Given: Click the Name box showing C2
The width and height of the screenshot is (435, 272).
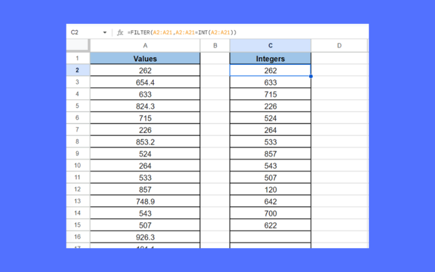Looking at the screenshot, I should (82, 33).
